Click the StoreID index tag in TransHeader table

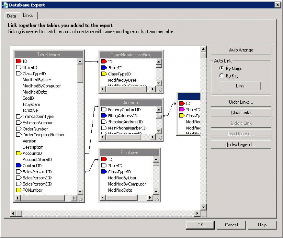19,67
